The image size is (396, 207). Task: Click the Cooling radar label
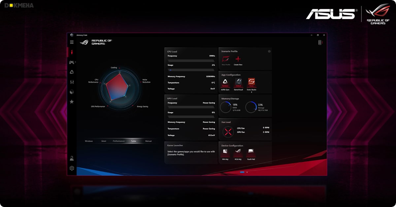click(114, 67)
